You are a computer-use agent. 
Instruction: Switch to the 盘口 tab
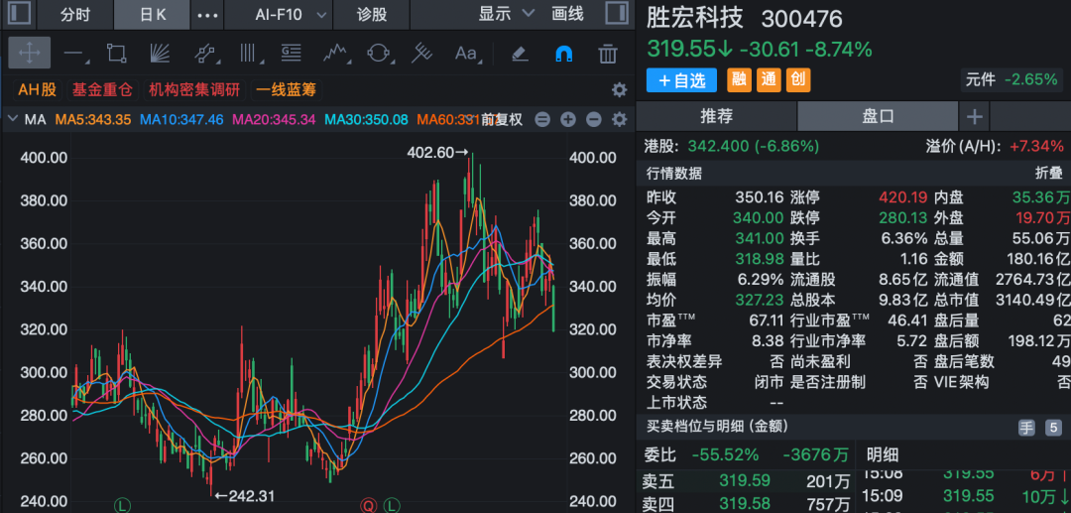tap(878, 116)
